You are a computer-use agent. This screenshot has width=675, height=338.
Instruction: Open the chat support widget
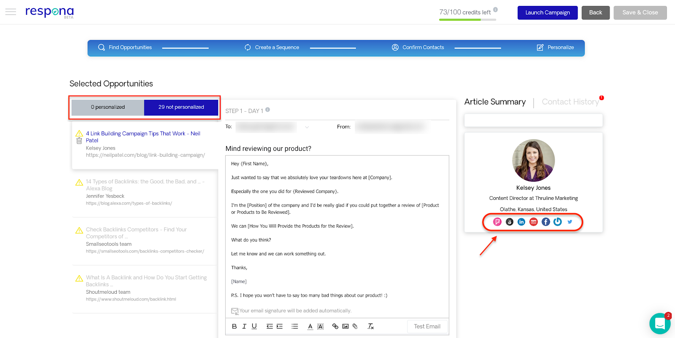(660, 323)
